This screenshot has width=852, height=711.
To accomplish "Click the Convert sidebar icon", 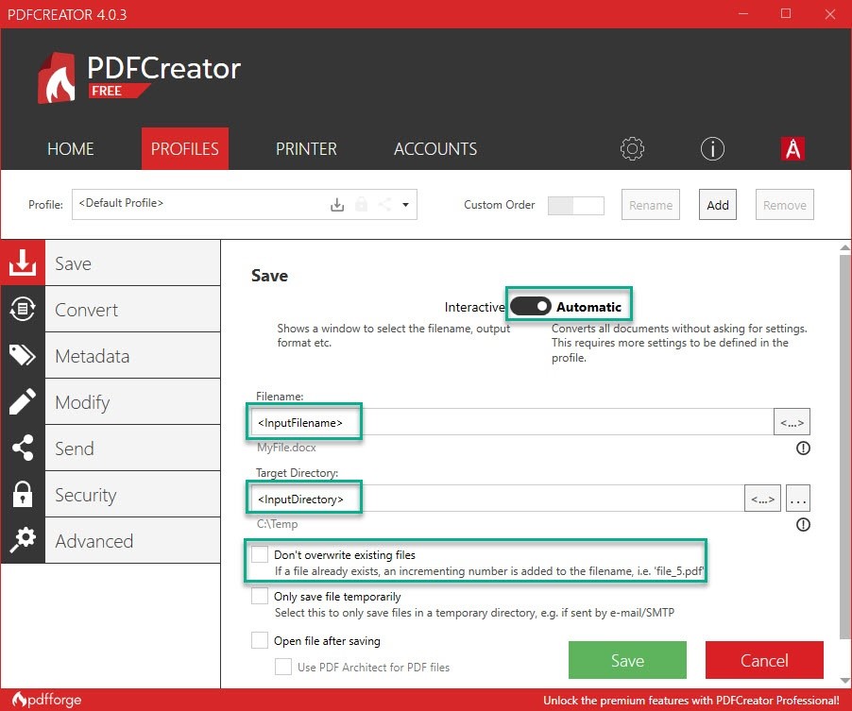I will coord(23,309).
